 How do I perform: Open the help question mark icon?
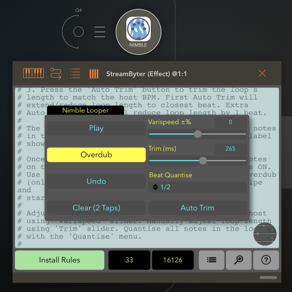266,260
